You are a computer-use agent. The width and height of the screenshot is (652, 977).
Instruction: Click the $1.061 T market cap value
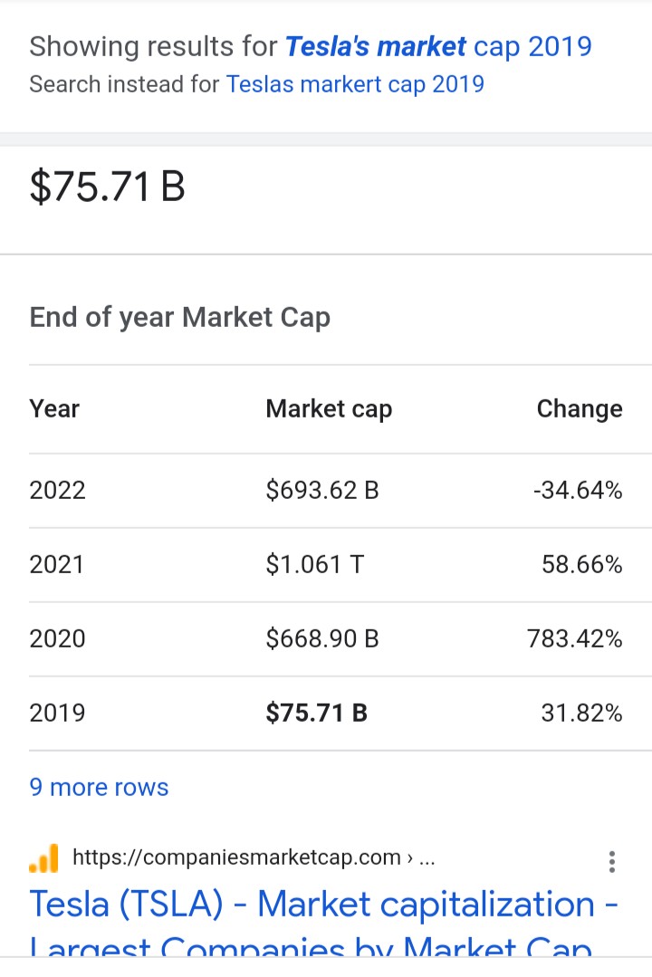click(315, 564)
